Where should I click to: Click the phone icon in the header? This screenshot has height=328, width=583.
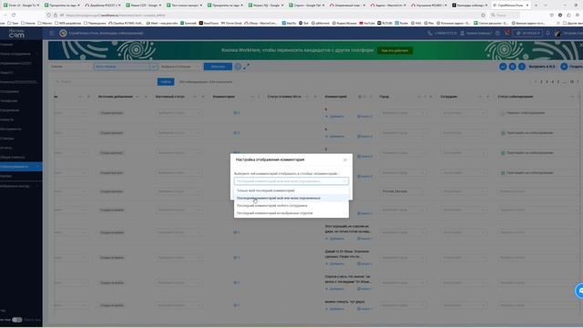(430, 34)
